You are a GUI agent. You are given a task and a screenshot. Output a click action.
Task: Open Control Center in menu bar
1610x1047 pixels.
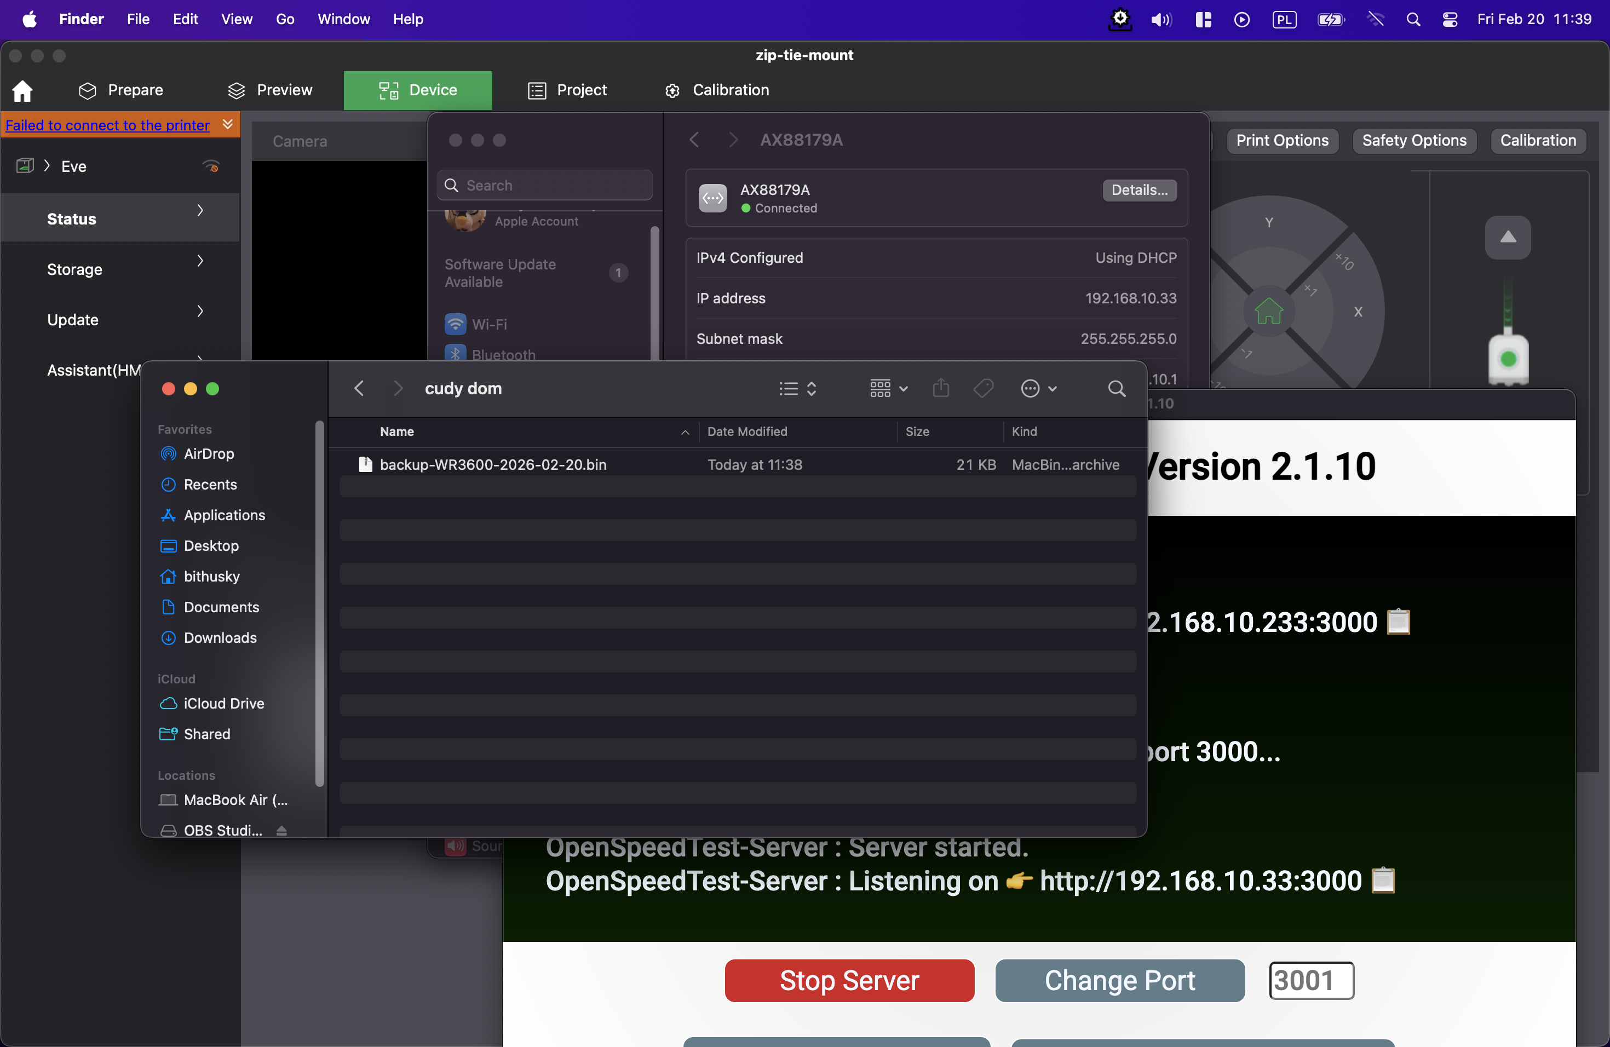pos(1449,19)
